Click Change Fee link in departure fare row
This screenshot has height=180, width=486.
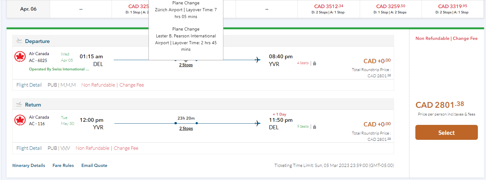pos(132,85)
